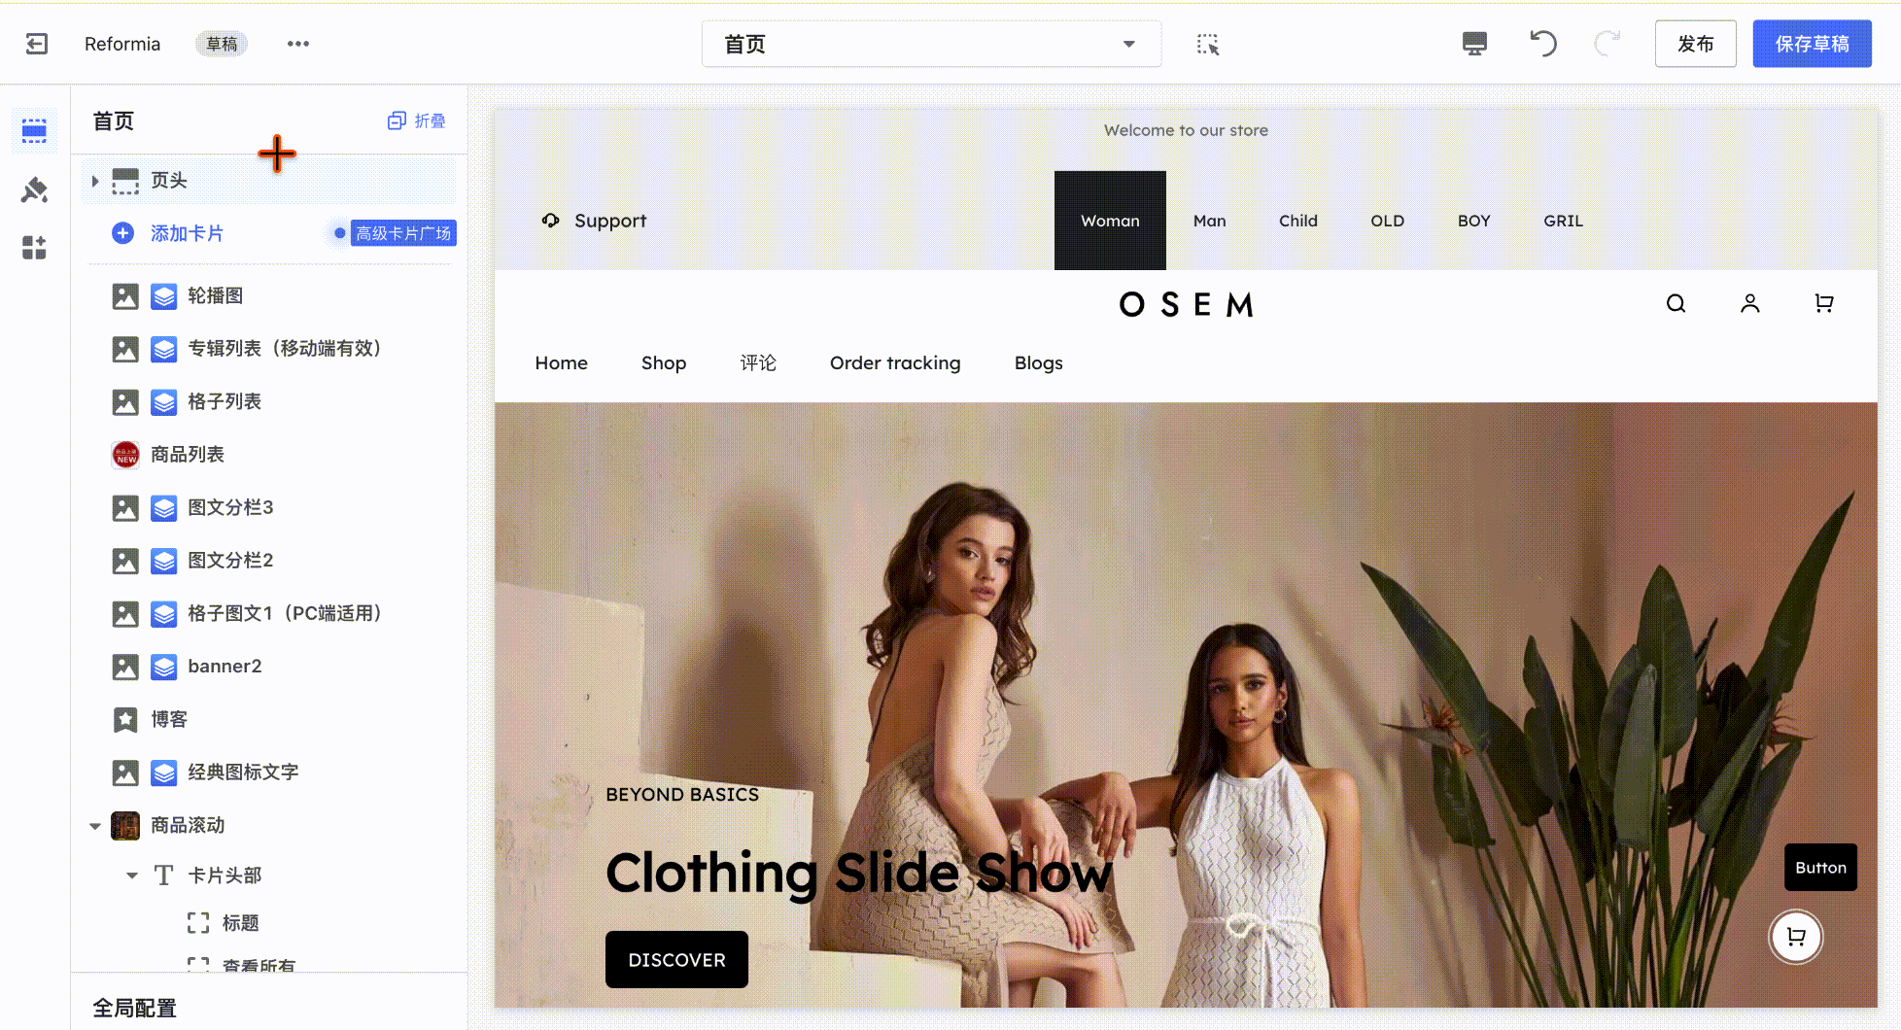Select the Woman tab in preview
The width and height of the screenshot is (1901, 1030).
tap(1109, 221)
